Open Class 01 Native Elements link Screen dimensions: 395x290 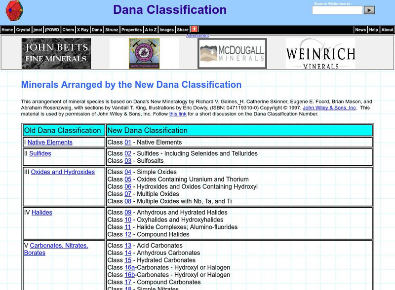point(128,142)
